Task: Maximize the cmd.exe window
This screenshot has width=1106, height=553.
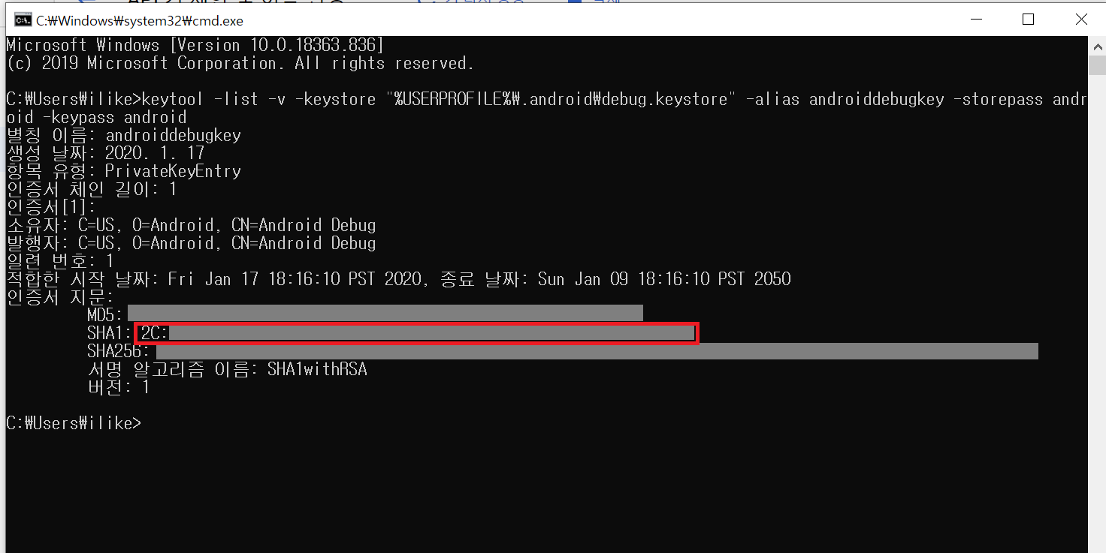Action: 1028,20
